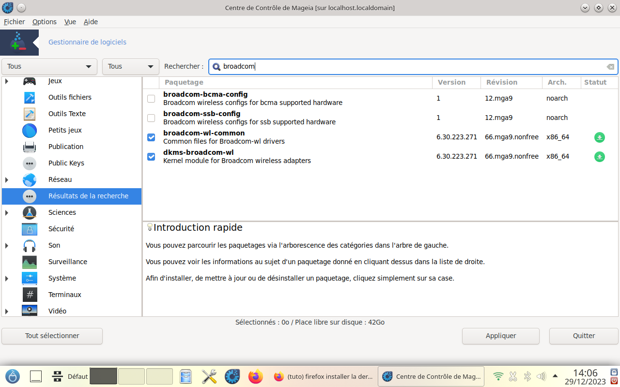
Task: Click the Public Keys category icon
Action: point(30,163)
